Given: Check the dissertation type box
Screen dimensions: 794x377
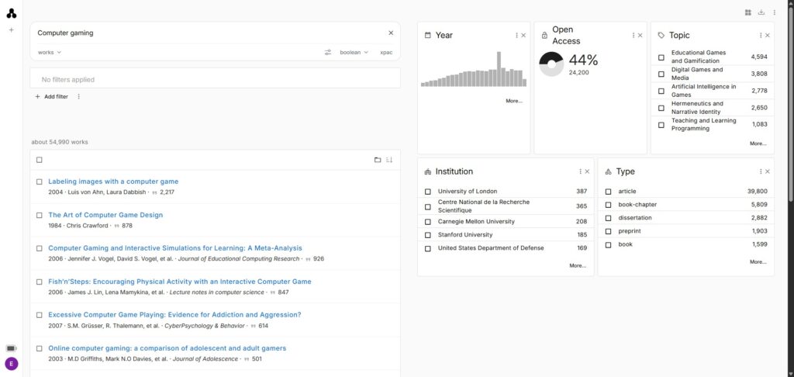Looking at the screenshot, I should 609,218.
